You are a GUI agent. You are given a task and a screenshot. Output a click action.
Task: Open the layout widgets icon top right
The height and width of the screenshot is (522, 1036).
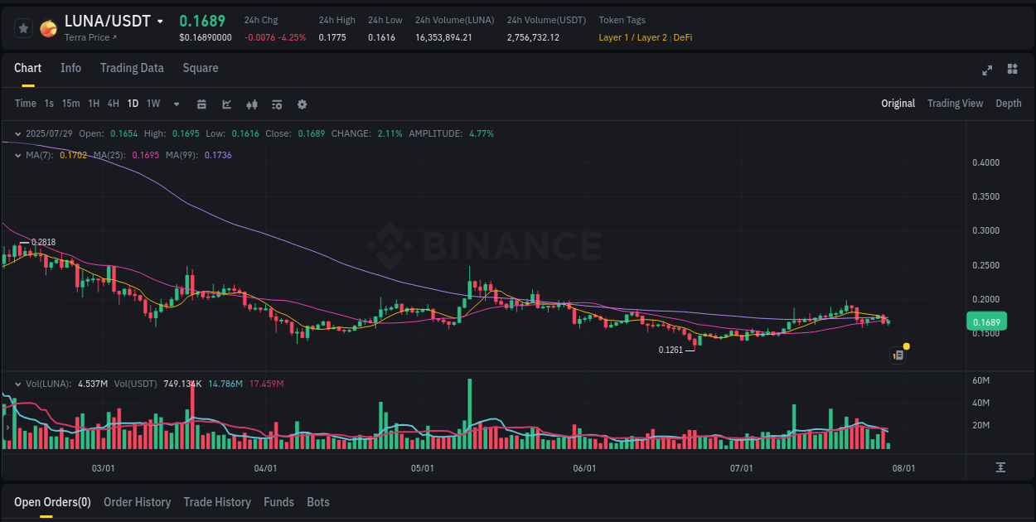click(x=1011, y=70)
